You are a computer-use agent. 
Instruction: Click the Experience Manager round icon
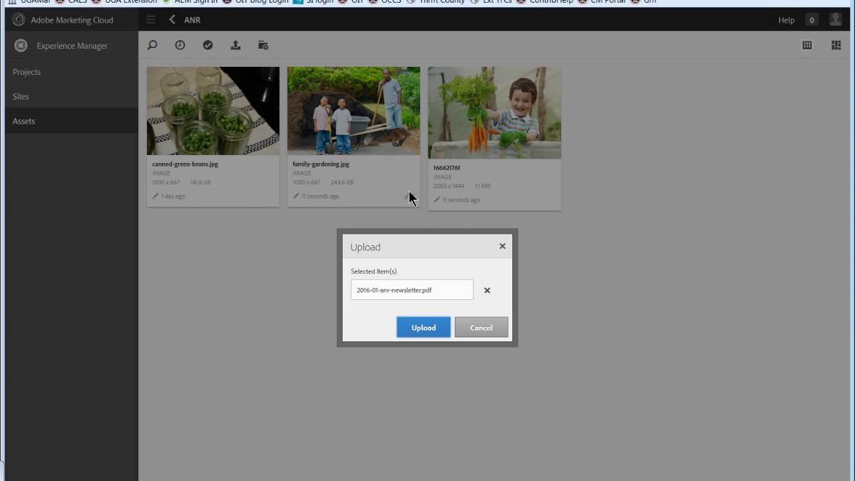tap(21, 45)
